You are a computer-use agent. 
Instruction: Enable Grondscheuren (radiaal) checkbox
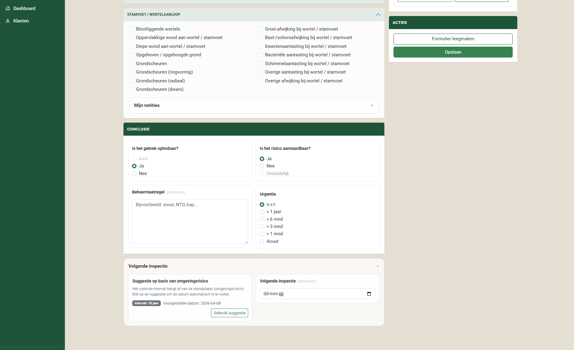point(132,81)
